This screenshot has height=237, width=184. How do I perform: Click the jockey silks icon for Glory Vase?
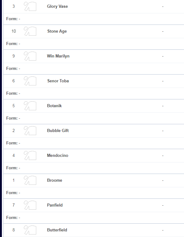coord(30,6)
